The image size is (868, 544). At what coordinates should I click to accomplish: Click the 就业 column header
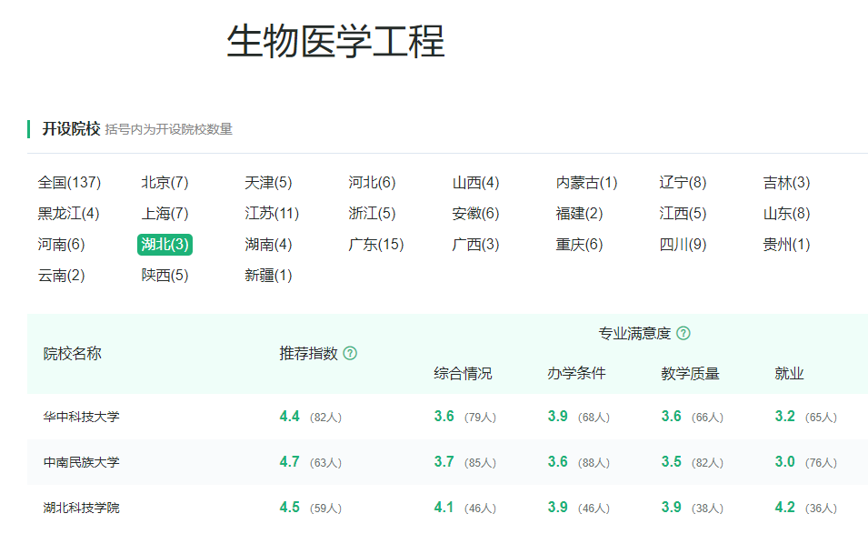tap(789, 374)
